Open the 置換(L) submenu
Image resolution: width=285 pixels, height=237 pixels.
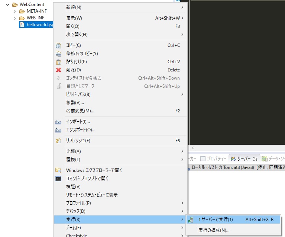pyautogui.click(x=121, y=160)
